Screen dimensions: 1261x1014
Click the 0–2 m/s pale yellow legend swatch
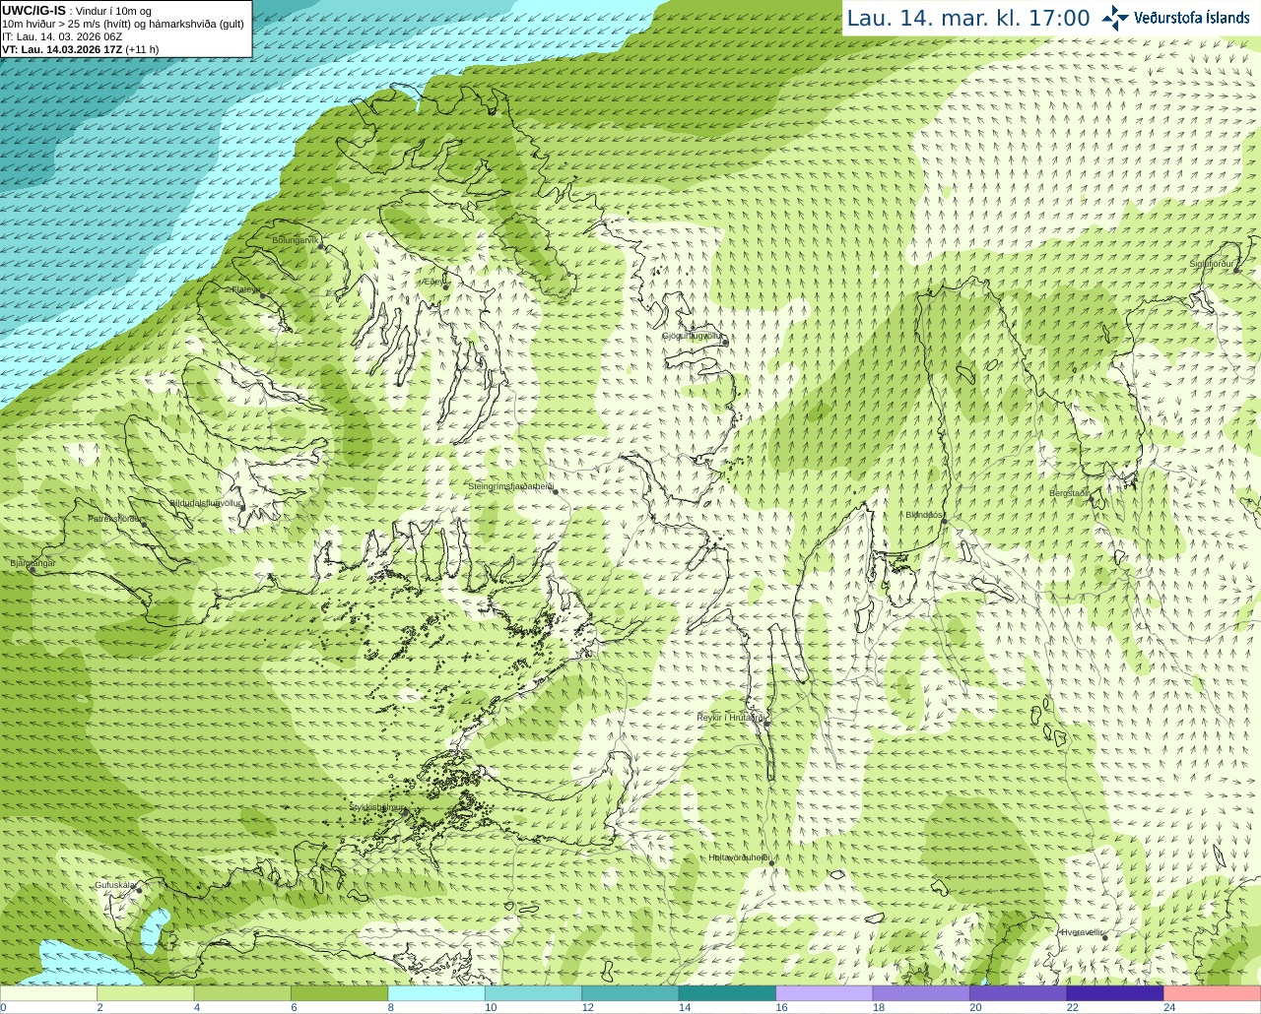48,993
